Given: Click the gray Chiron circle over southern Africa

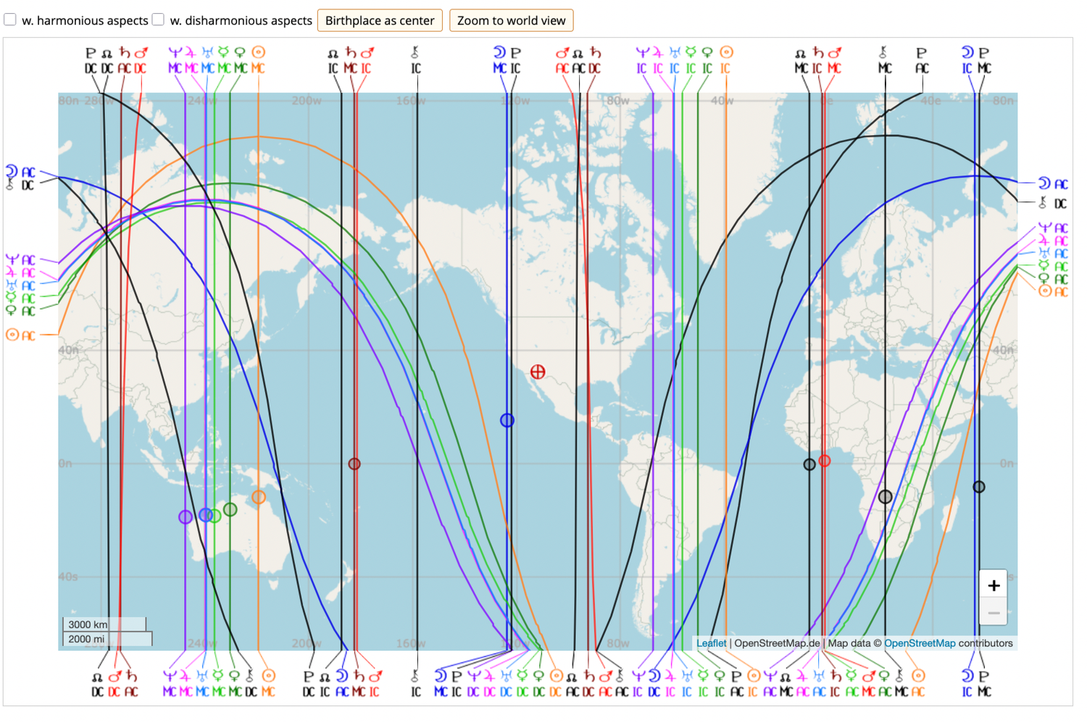Looking at the screenshot, I should tap(885, 497).
